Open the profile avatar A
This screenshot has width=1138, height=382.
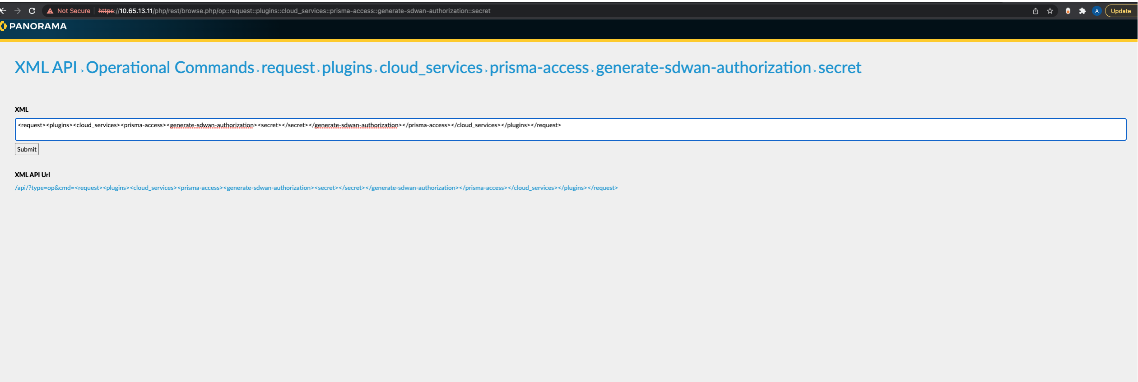point(1097,11)
